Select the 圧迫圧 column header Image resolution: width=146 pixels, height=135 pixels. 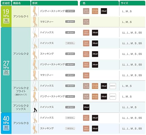coord(6,3)
